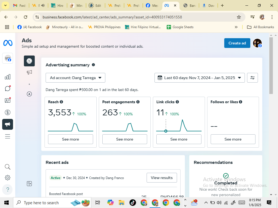Click info icon beside Advertising summary
278x208 pixels.
[93, 65]
